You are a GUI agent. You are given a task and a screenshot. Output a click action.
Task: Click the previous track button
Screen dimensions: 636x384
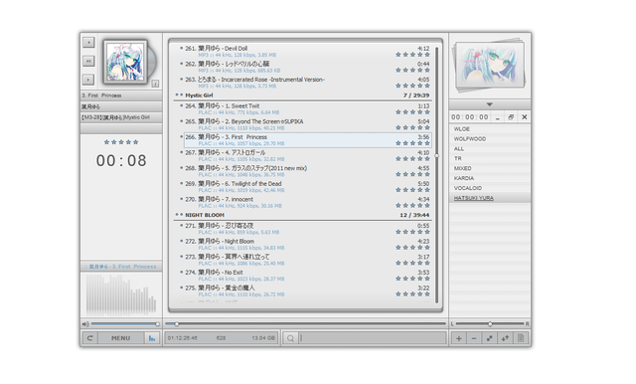88,42
